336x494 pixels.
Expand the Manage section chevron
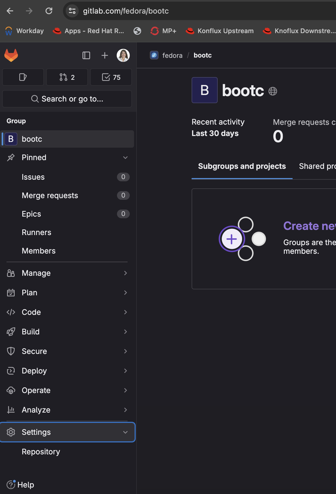point(125,273)
